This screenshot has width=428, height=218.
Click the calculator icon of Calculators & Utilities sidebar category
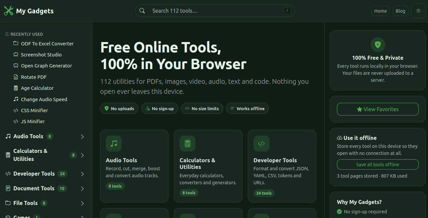(8, 155)
